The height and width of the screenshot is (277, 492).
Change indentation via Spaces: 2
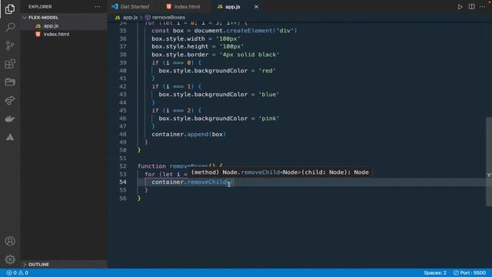pyautogui.click(x=435, y=272)
